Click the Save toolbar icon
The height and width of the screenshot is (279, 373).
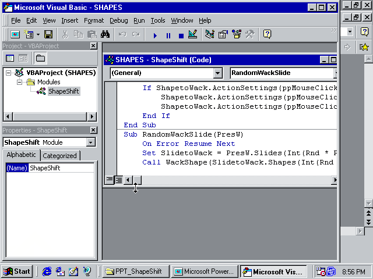48,34
